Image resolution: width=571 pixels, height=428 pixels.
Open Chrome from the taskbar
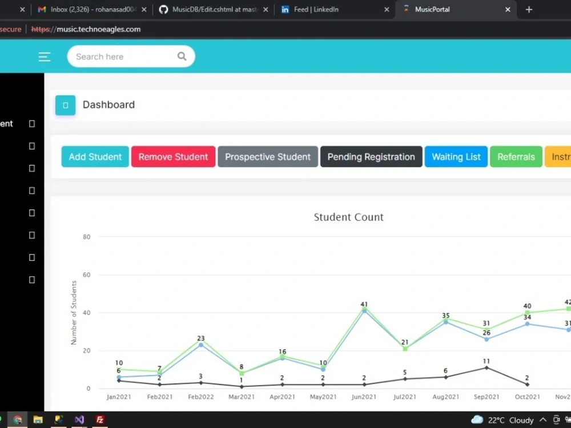[18, 419]
